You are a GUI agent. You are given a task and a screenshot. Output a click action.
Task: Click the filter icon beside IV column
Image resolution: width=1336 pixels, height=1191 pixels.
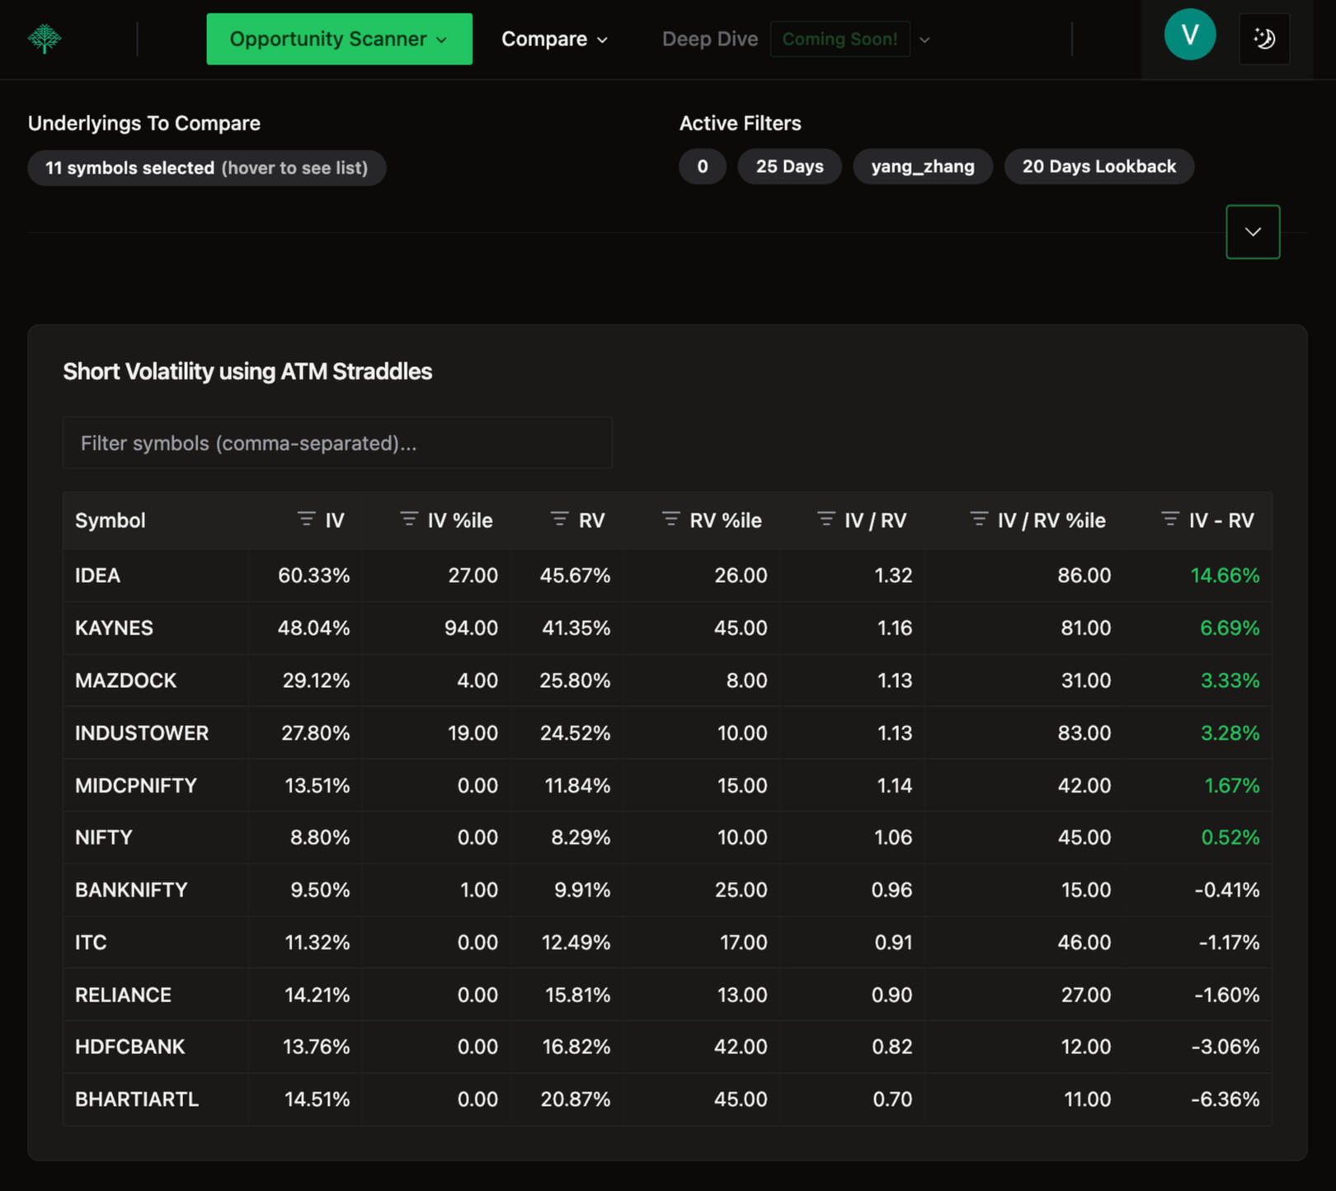coord(306,520)
